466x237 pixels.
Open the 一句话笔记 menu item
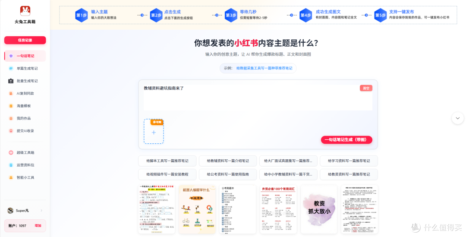(25, 56)
